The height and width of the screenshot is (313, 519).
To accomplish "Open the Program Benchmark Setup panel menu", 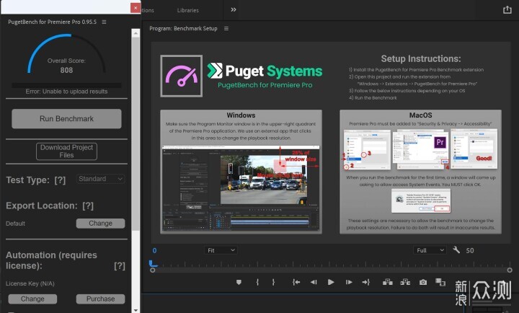I will pos(226,28).
